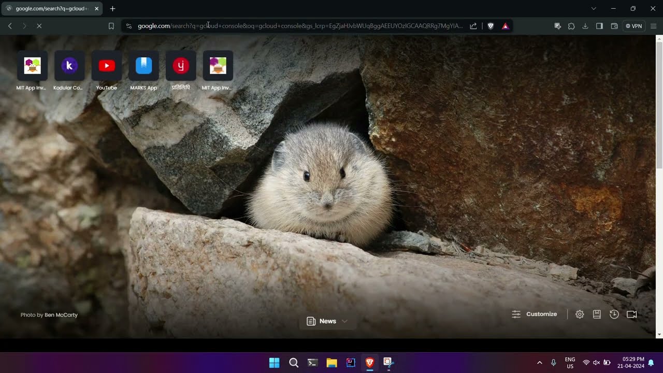Click the address bar URL field
Image resolution: width=663 pixels, height=373 pixels.
[x=300, y=26]
